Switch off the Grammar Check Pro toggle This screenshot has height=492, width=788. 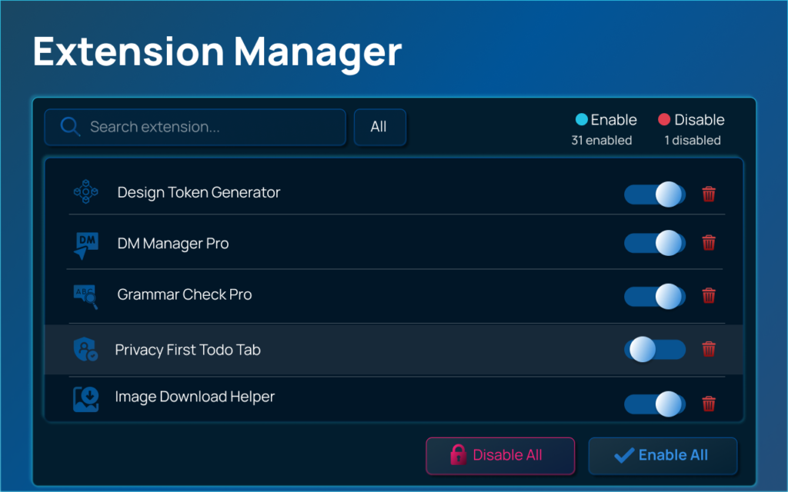(x=654, y=295)
